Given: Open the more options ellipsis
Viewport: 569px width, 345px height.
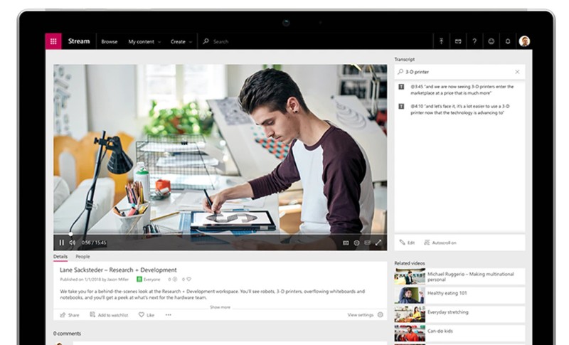Looking at the screenshot, I should click(168, 315).
